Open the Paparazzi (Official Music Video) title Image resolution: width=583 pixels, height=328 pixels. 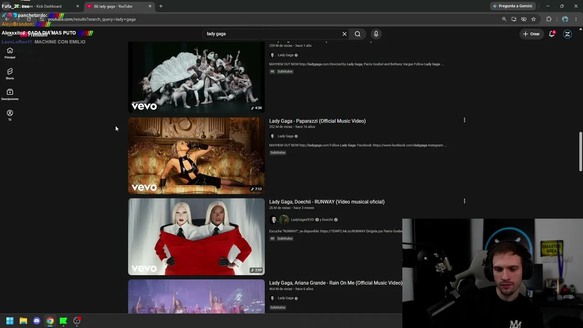(x=317, y=121)
